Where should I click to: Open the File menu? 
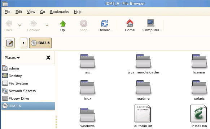7,12
